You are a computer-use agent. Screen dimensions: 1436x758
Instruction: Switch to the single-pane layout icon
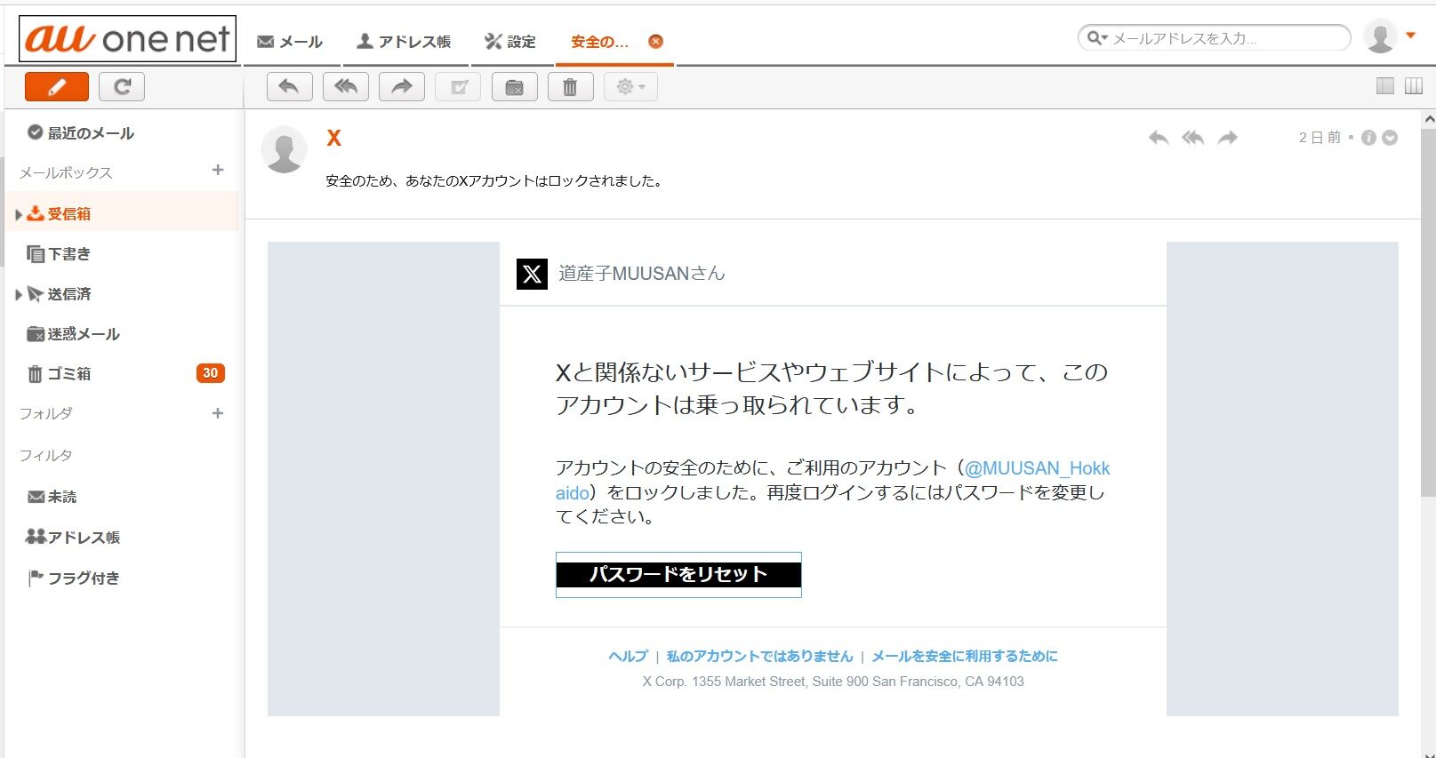tap(1384, 86)
